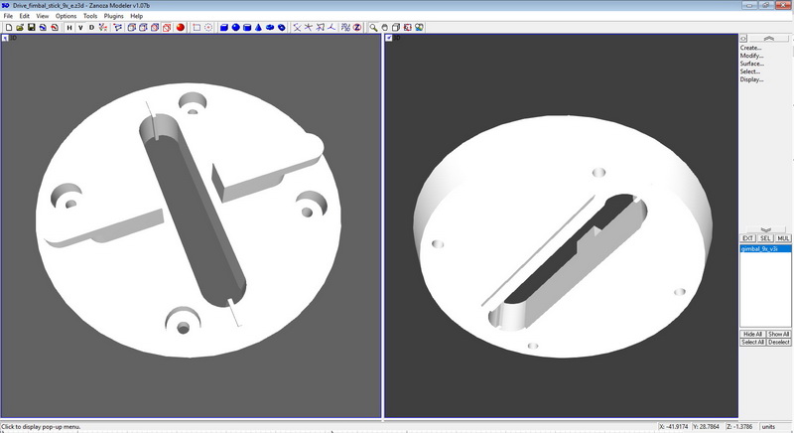The image size is (794, 433).
Task: Toggle the D axis lock button
Action: [91, 27]
